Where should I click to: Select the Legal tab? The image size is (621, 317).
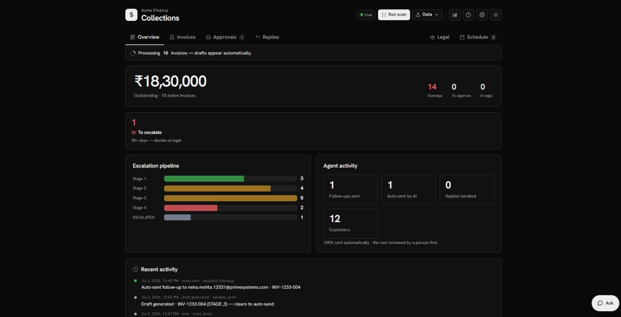click(x=440, y=37)
